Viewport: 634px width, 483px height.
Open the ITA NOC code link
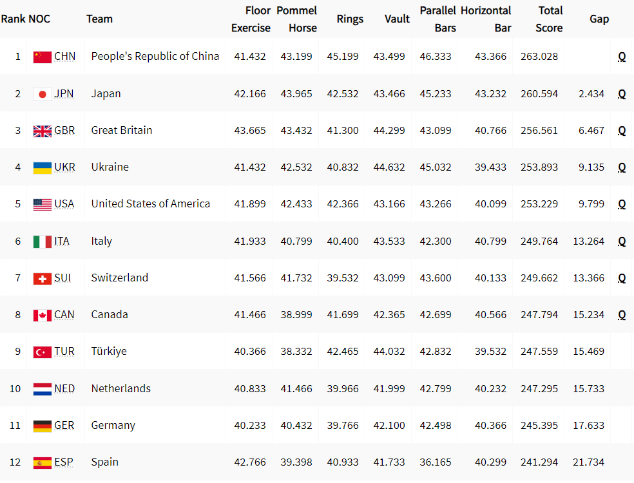tap(62, 241)
